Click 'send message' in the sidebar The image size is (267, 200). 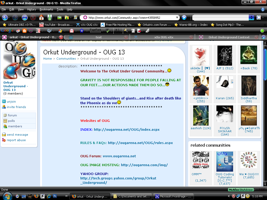coord(17,135)
